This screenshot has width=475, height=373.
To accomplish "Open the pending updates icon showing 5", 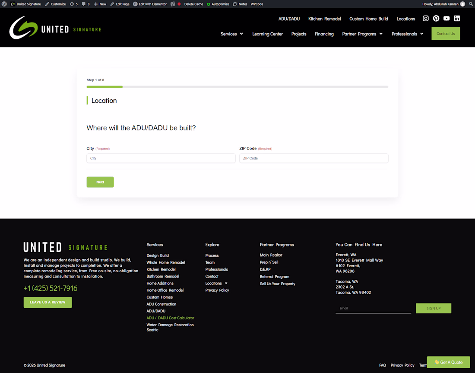I will (73, 4).
